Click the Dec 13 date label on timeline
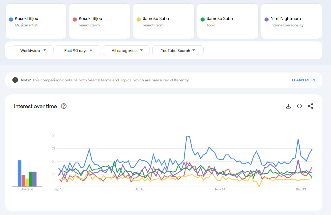This screenshot has height=215, width=331. (x=301, y=190)
